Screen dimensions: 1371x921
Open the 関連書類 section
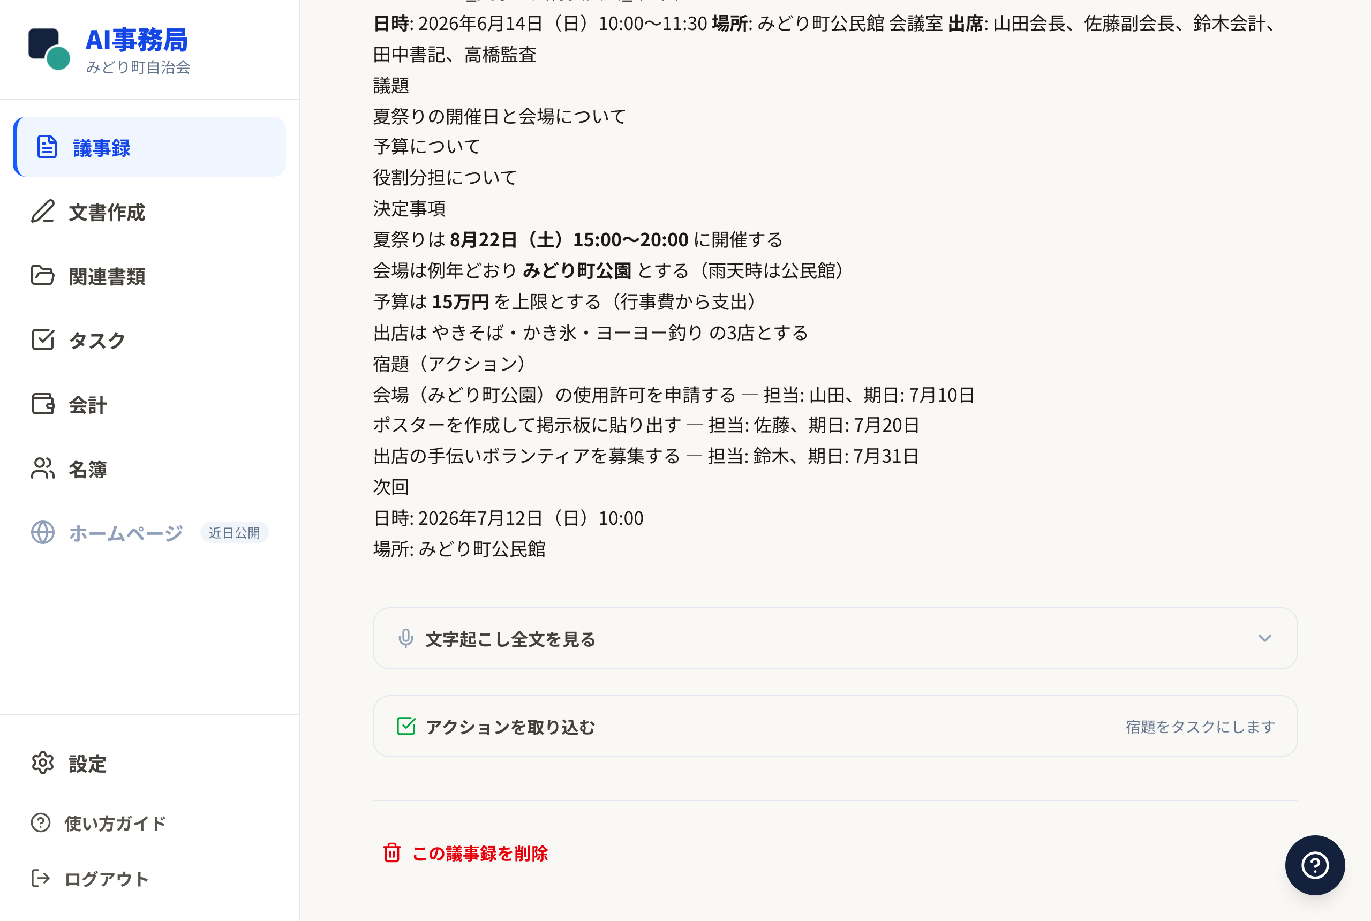click(149, 275)
